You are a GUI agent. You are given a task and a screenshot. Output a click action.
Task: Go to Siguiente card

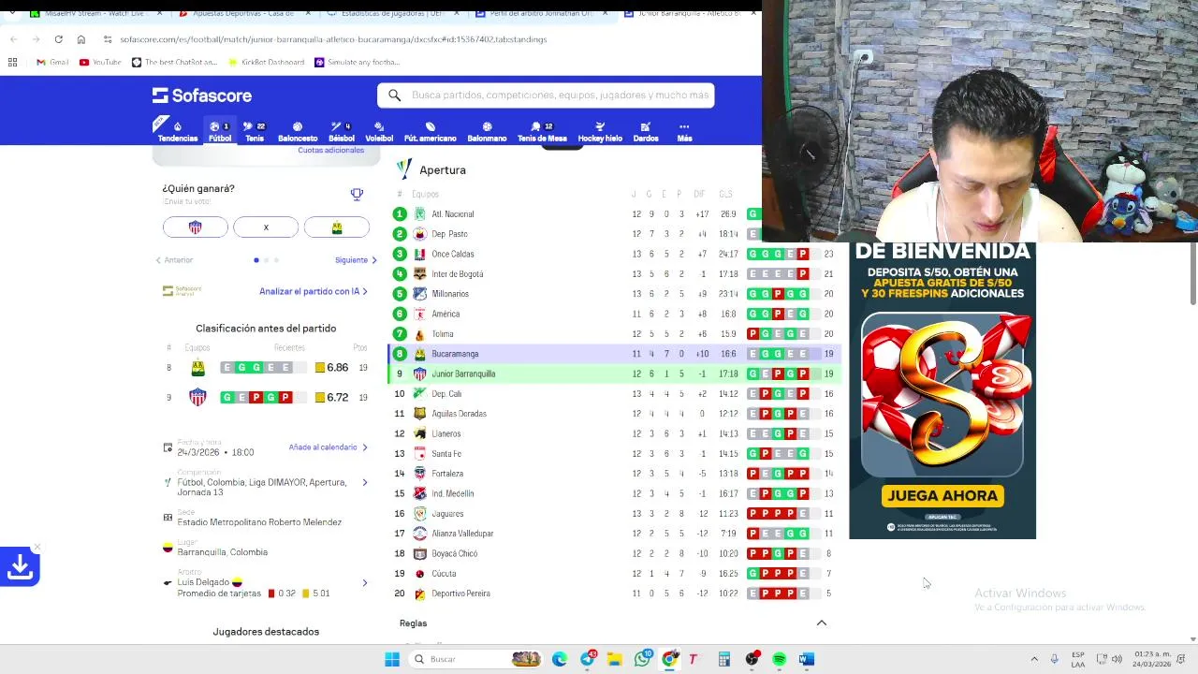[x=356, y=260]
